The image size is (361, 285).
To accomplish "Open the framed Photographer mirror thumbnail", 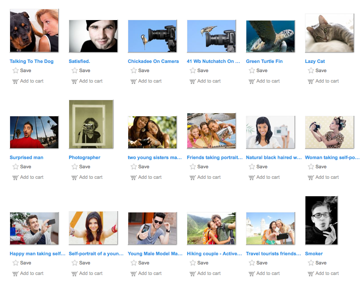I will [x=91, y=124].
